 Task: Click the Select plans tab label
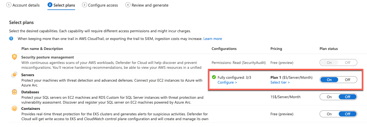coord(64,5)
